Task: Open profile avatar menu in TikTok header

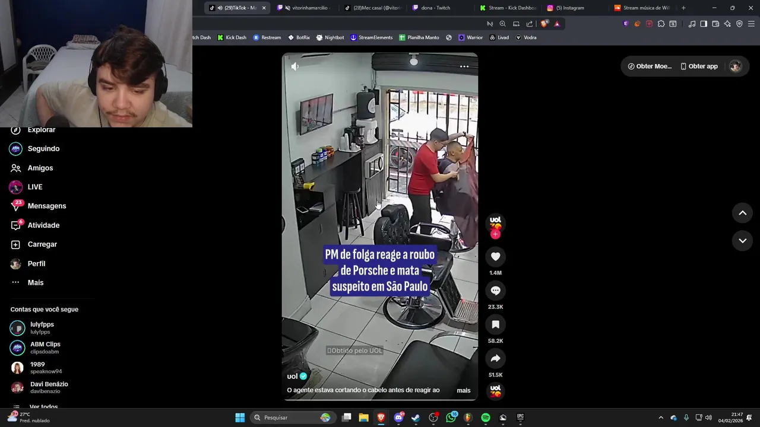Action: coord(736,66)
